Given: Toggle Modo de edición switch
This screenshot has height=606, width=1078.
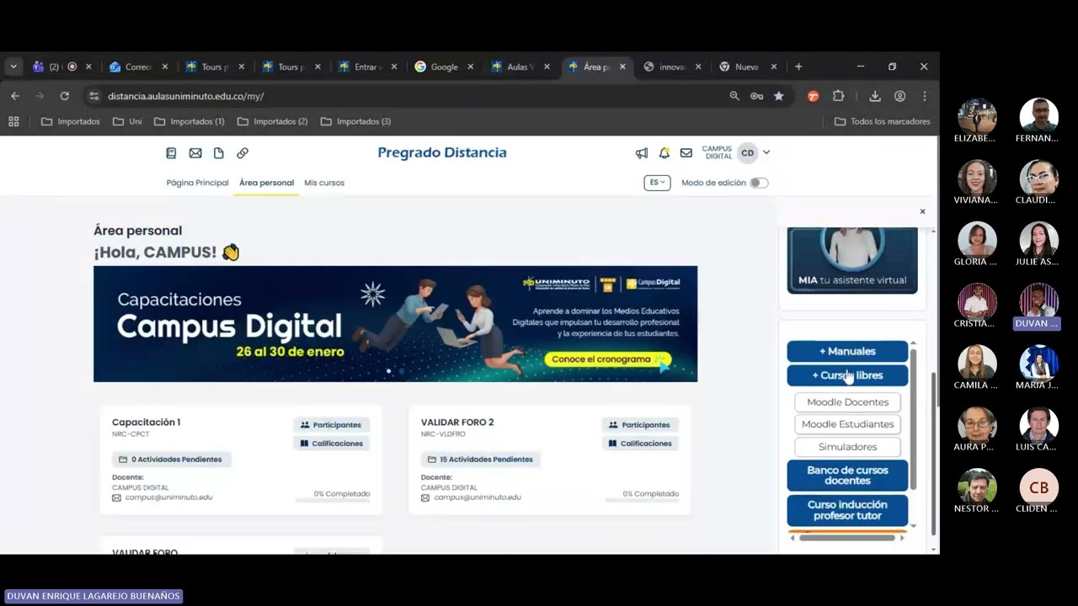Looking at the screenshot, I should click(759, 183).
